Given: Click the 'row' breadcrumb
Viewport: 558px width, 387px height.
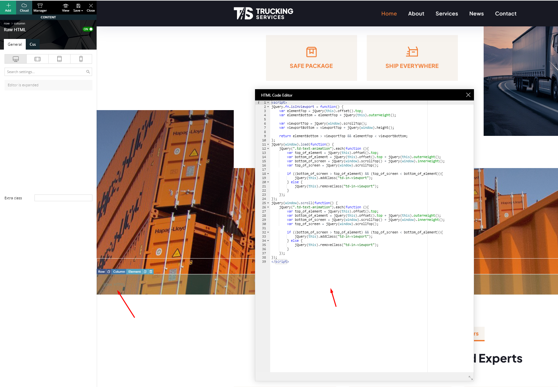Looking at the screenshot, I should click(x=7, y=24).
